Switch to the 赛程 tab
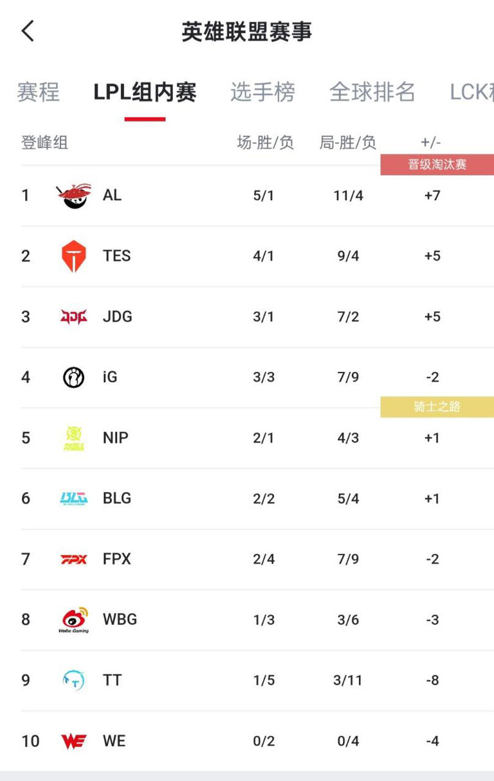The height and width of the screenshot is (781, 494). pyautogui.click(x=38, y=92)
